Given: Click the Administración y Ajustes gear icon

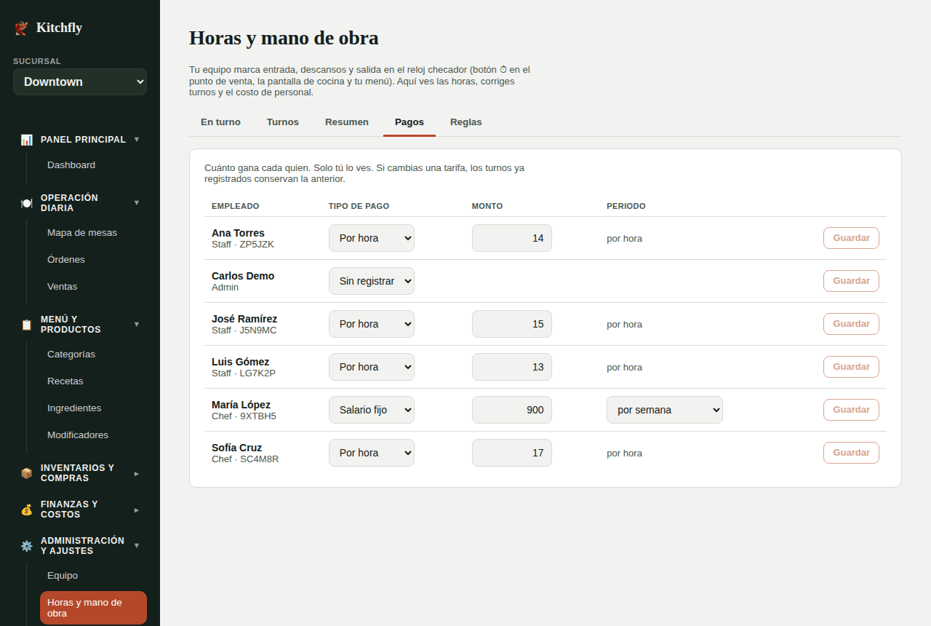Looking at the screenshot, I should (x=26, y=546).
